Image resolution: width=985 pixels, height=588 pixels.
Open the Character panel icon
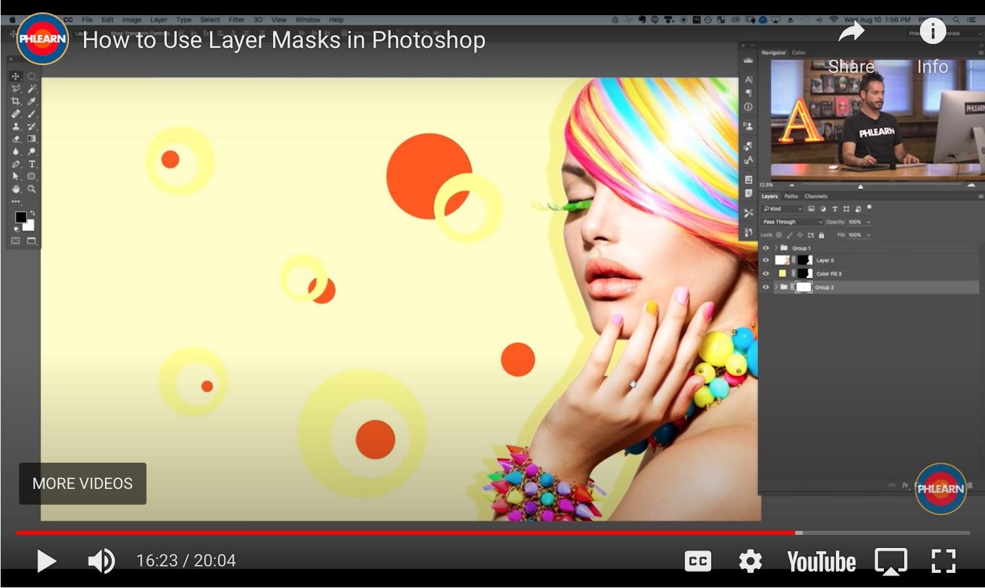748,79
